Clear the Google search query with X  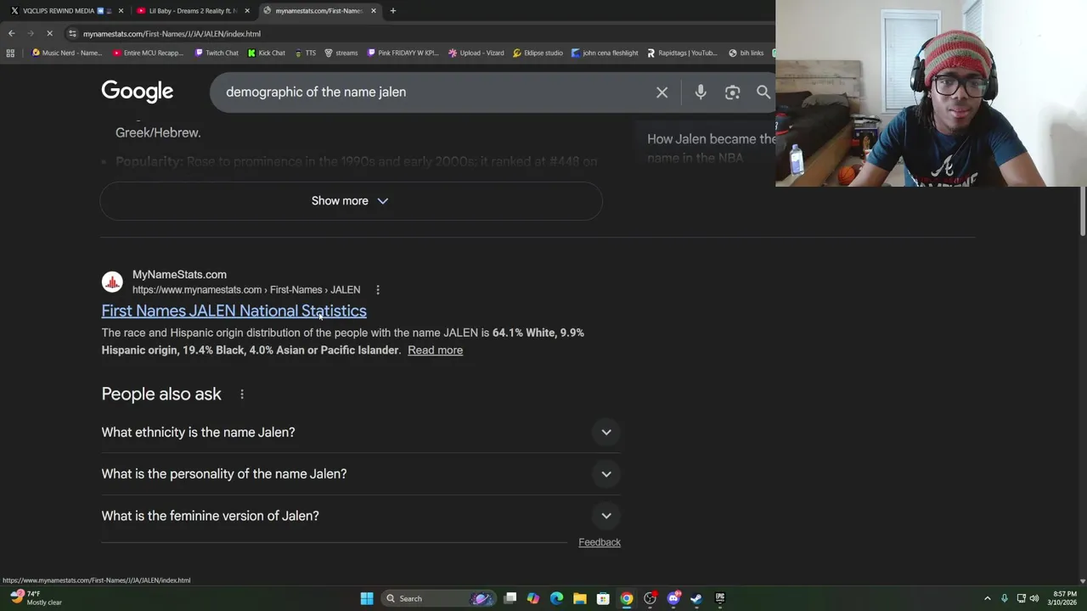pos(662,92)
